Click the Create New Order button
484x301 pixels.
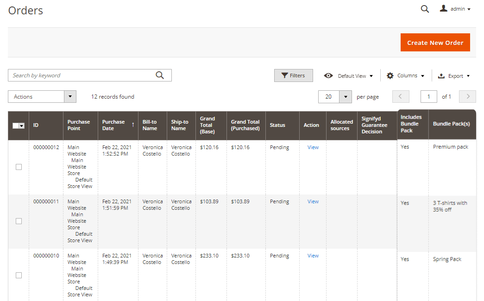coord(435,43)
